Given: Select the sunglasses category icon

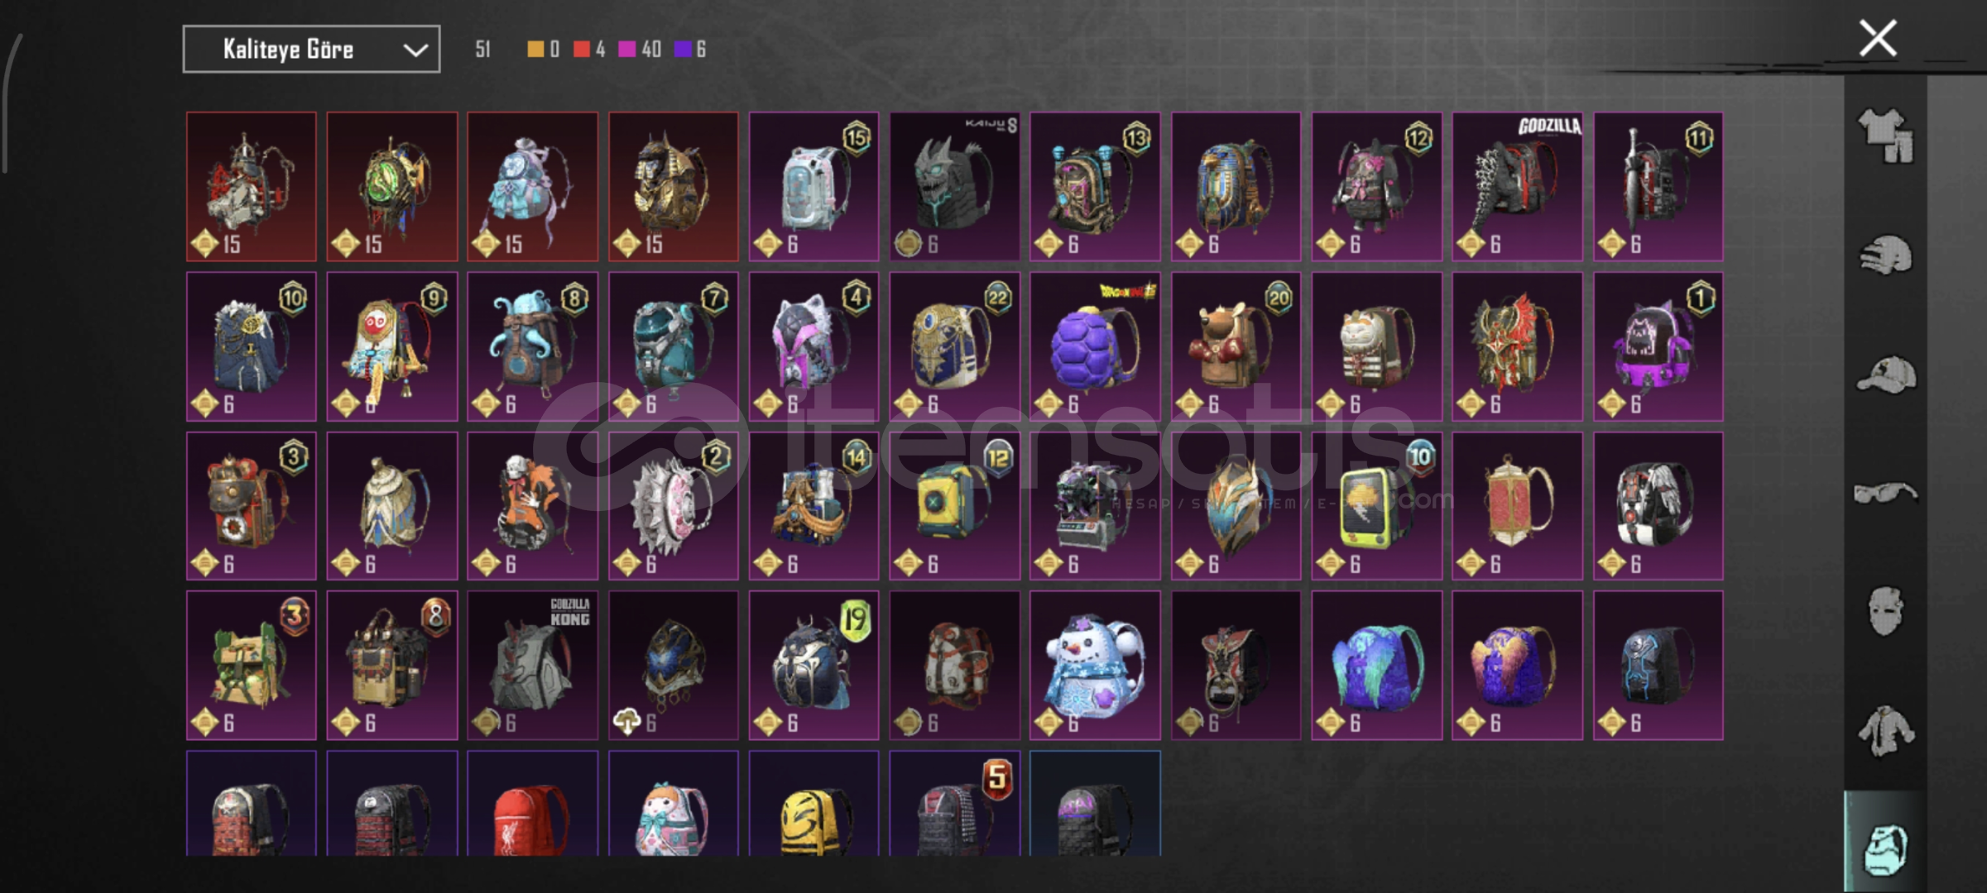Looking at the screenshot, I should pyautogui.click(x=1885, y=493).
